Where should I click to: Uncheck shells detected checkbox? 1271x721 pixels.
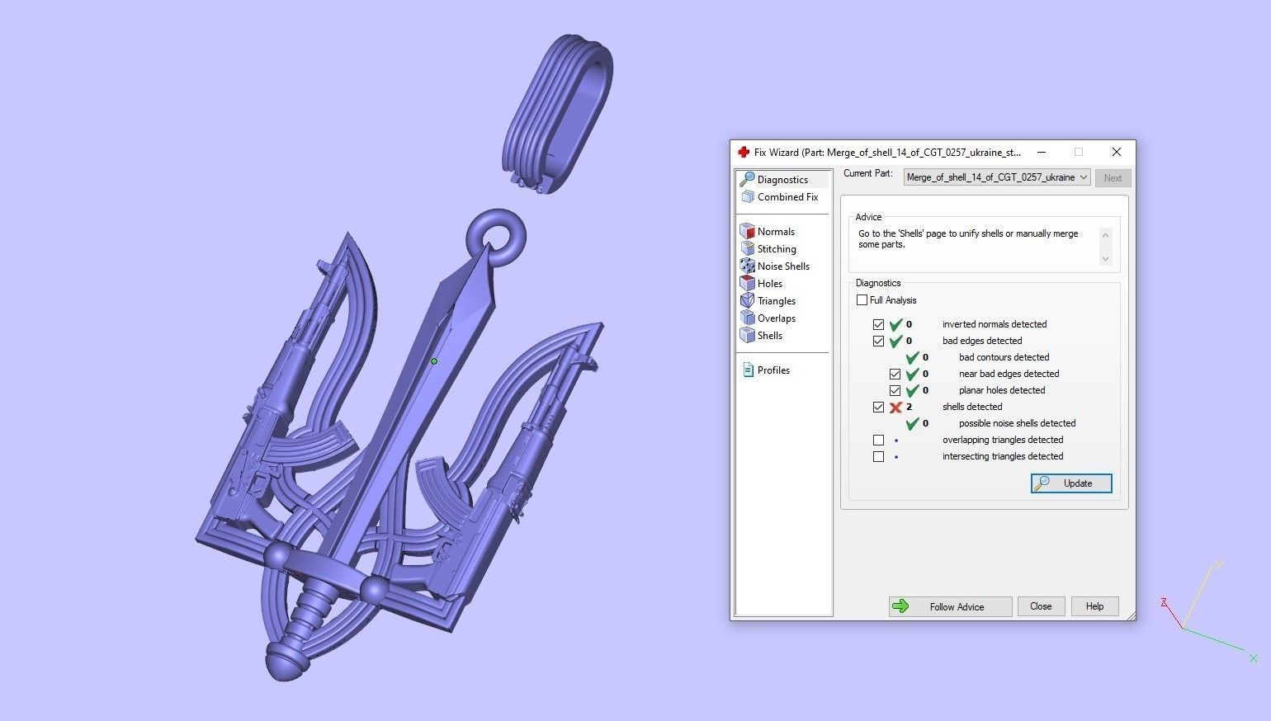coord(878,407)
